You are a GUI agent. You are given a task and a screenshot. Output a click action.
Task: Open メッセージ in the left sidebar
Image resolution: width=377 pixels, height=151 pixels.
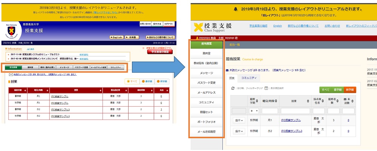coord(207,73)
